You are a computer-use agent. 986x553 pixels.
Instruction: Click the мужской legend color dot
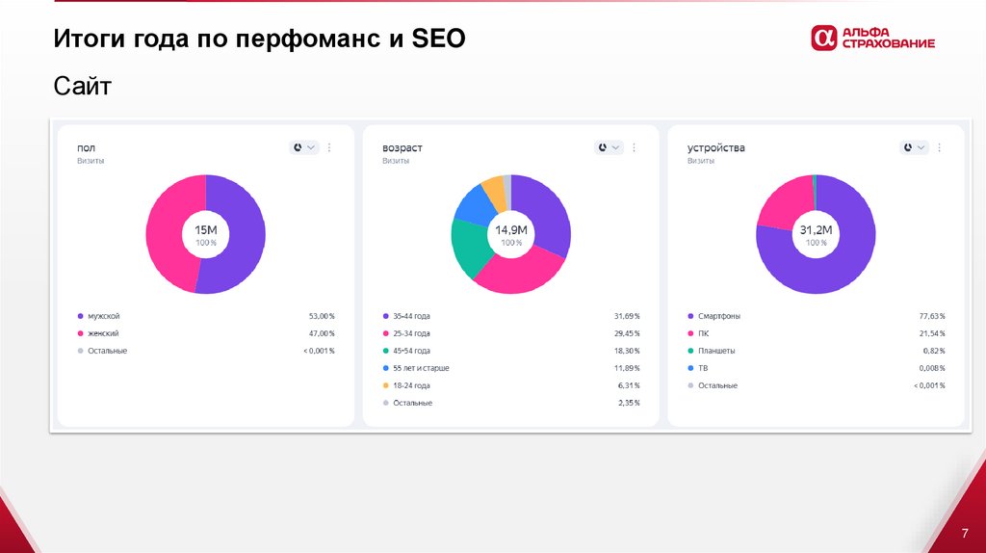[x=81, y=316]
